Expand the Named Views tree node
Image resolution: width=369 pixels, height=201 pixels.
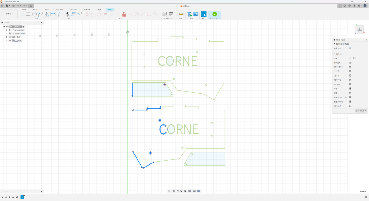pyautogui.click(x=6, y=34)
